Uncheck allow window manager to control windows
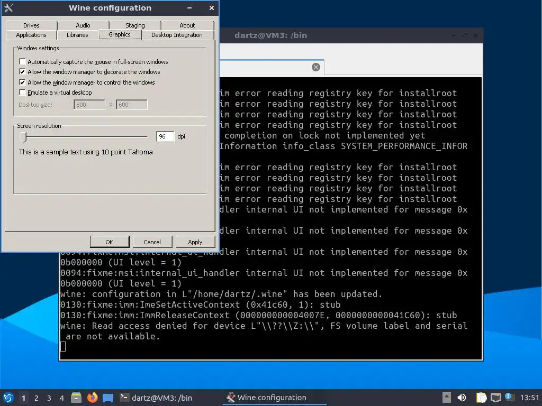The width and height of the screenshot is (542, 406). (22, 82)
